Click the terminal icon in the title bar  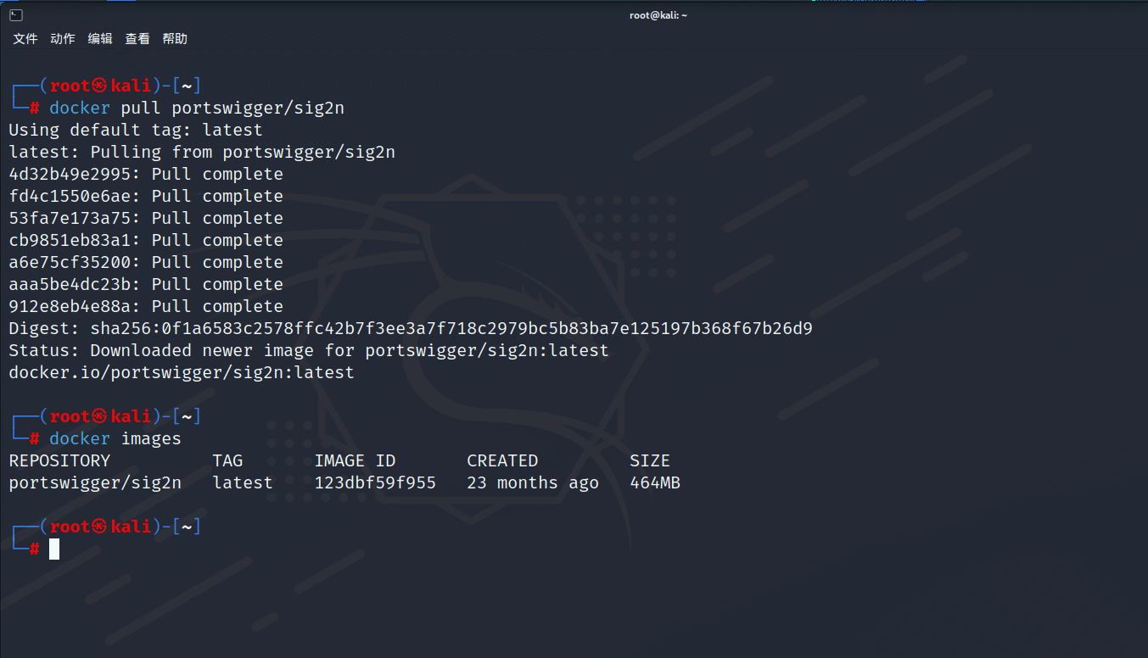pos(15,15)
